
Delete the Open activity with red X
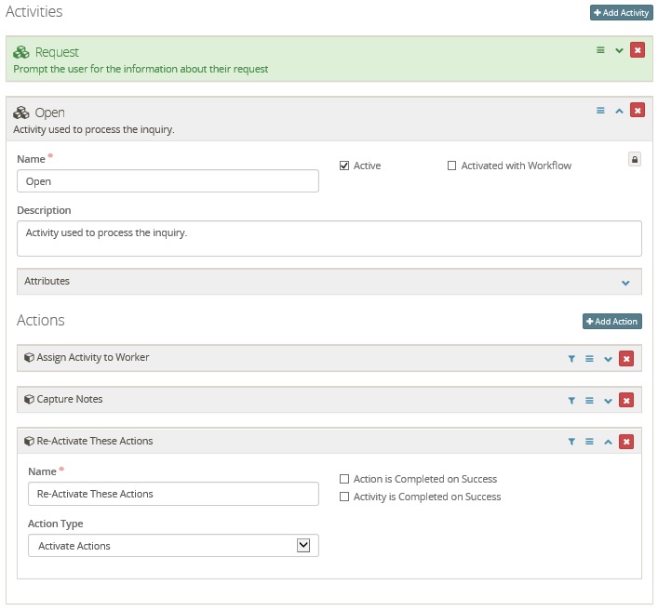(637, 111)
